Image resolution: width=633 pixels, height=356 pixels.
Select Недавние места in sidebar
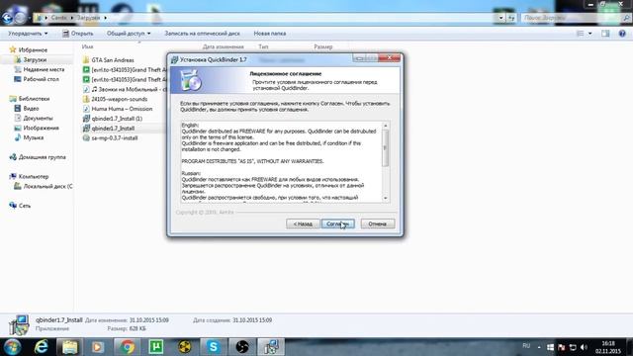click(44, 69)
